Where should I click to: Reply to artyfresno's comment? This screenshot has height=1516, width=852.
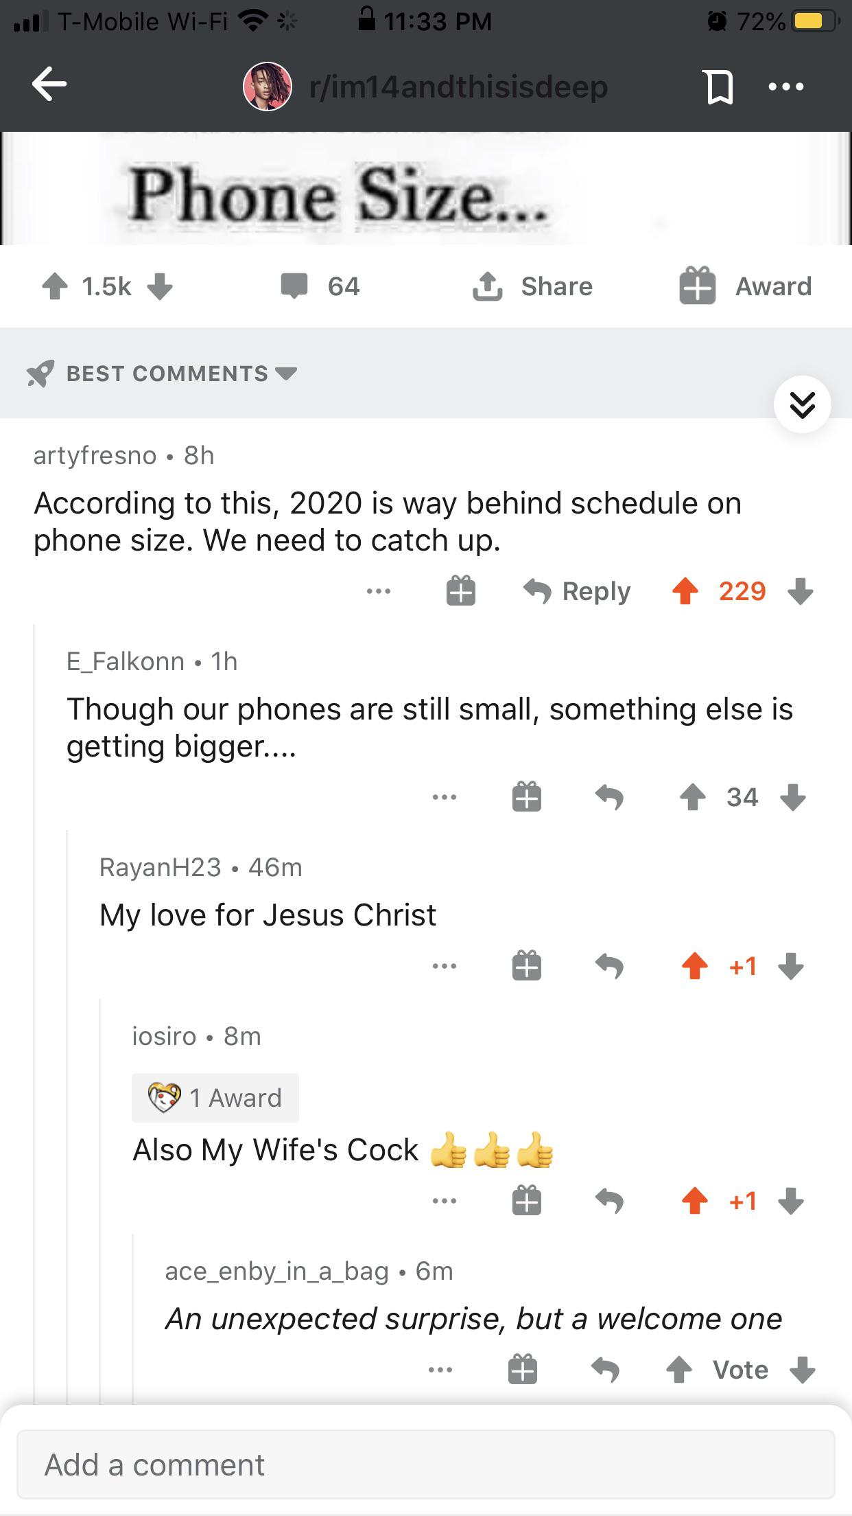(577, 590)
